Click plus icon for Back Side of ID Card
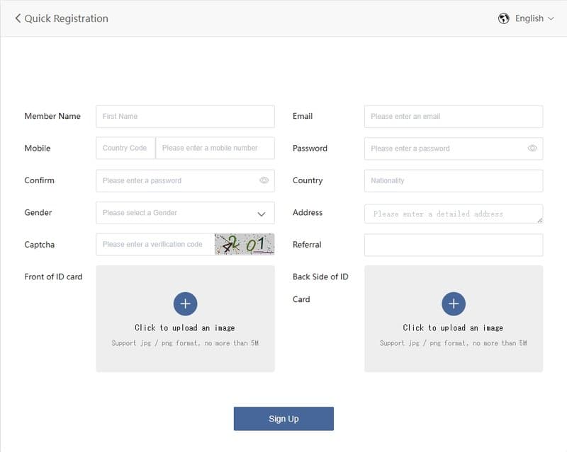 click(454, 304)
